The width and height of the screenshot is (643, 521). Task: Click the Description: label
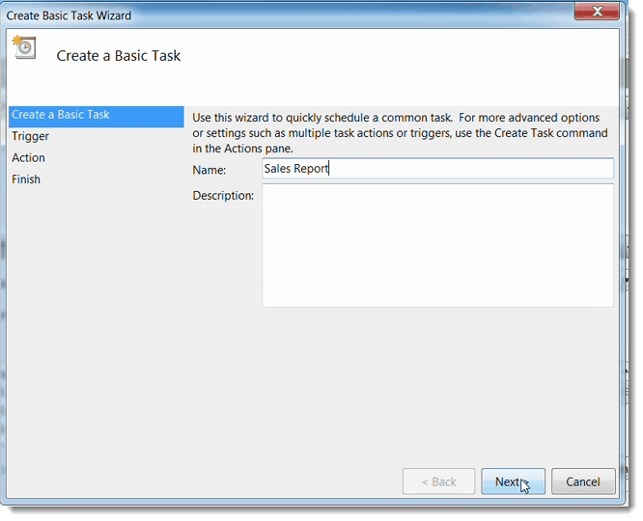(223, 196)
